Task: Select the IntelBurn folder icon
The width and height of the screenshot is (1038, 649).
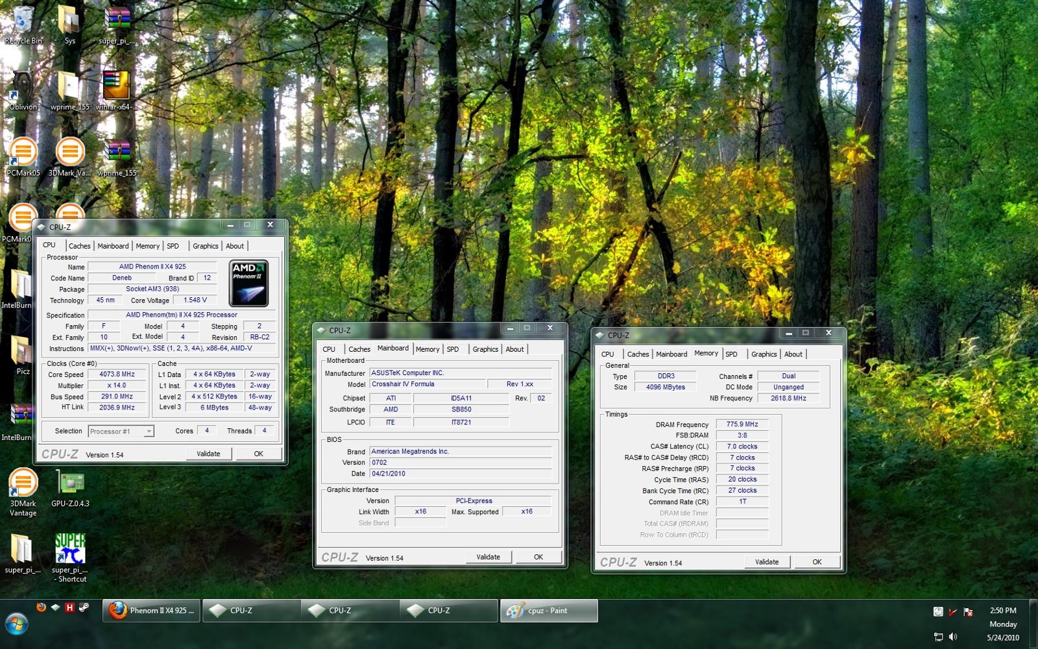Action: click(18, 289)
